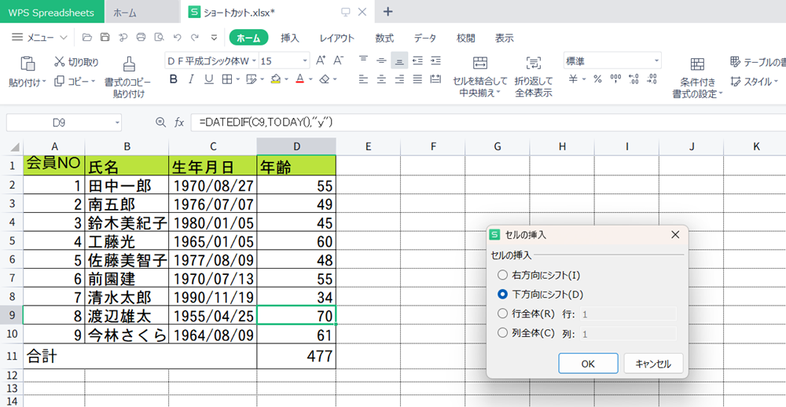Click the print icon in quick access
This screenshot has width=786, height=407.
pos(141,38)
